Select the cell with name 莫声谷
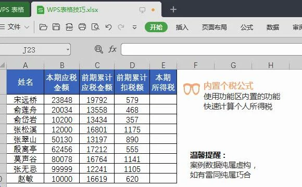The image size is (302, 187). click(x=25, y=159)
